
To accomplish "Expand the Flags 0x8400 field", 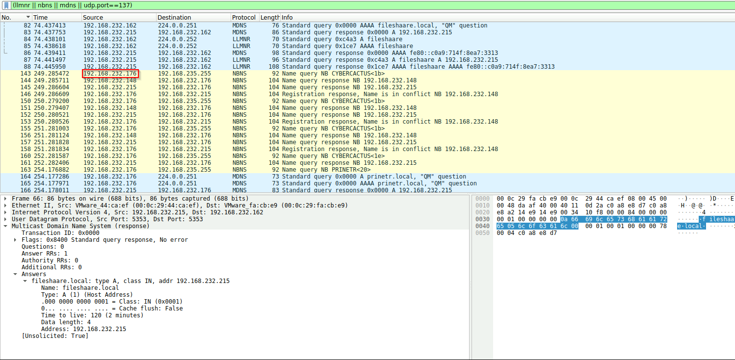I will click(15, 240).
